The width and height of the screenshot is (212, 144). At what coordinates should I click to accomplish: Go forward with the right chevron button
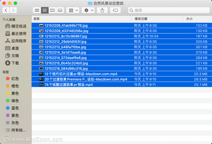pos(13,10)
